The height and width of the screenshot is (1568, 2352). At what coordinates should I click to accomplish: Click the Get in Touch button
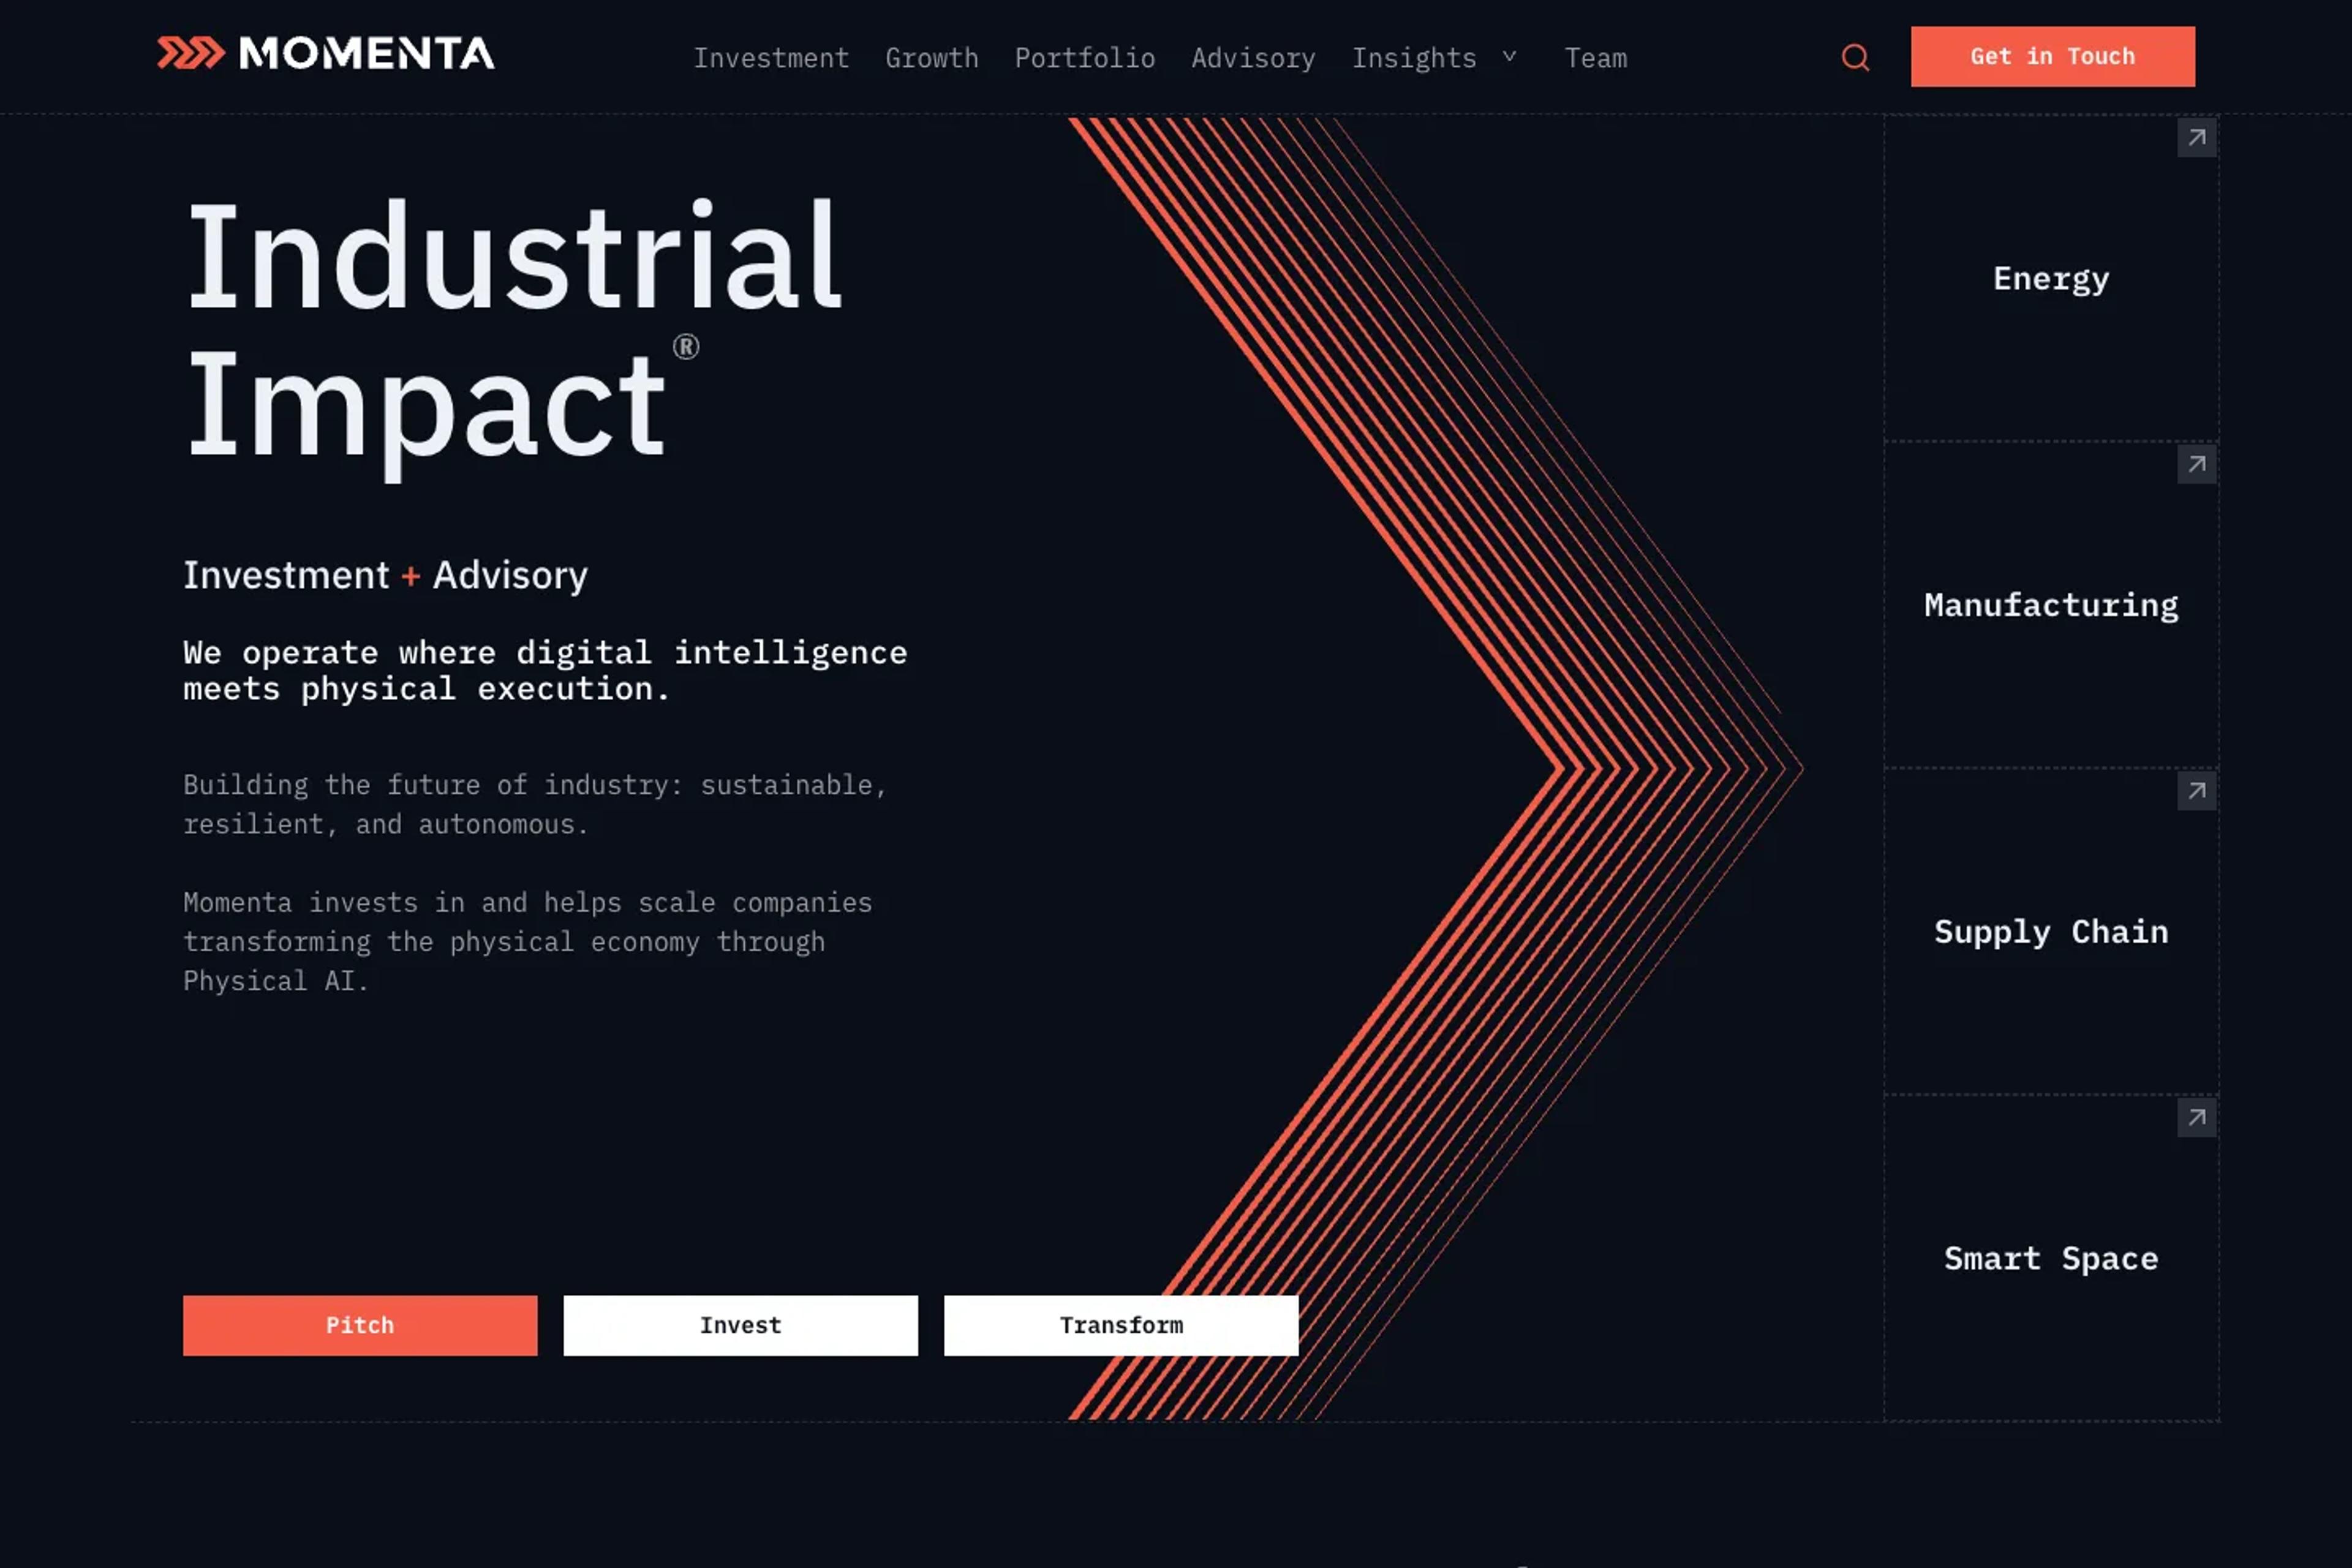point(2052,57)
